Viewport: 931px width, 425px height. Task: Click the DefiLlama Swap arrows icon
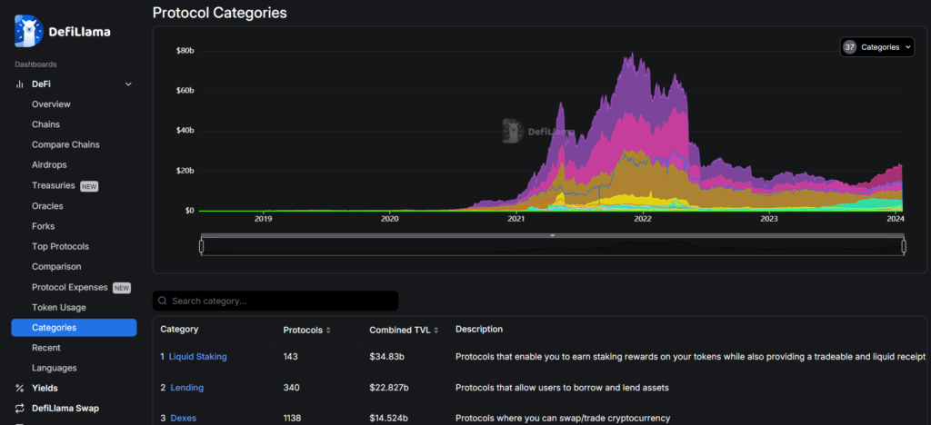pos(19,409)
